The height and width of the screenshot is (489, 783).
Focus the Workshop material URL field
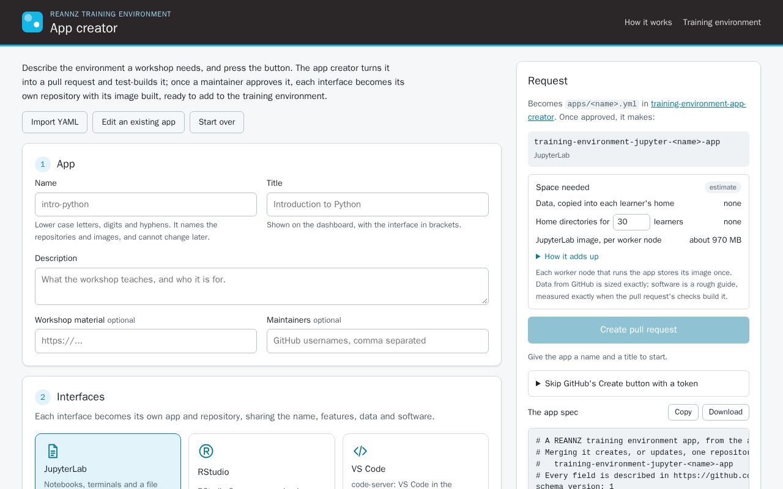click(146, 341)
